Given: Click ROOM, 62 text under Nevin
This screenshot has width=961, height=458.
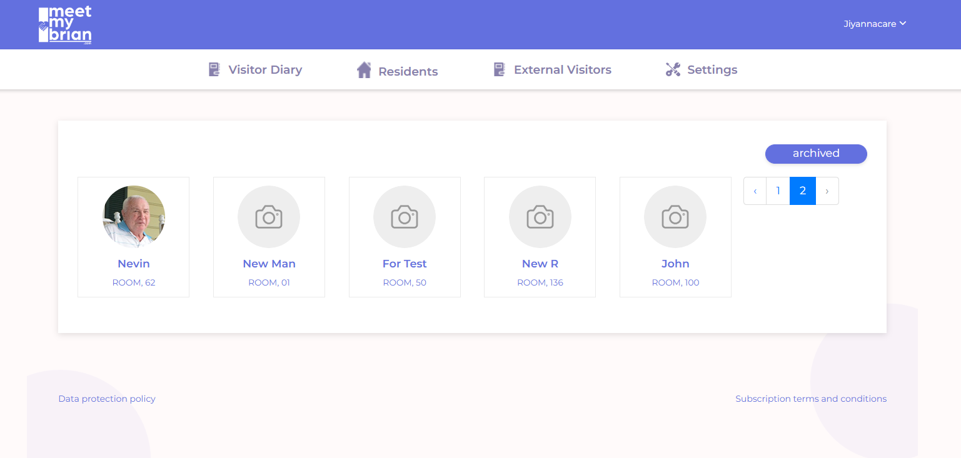Looking at the screenshot, I should (134, 282).
